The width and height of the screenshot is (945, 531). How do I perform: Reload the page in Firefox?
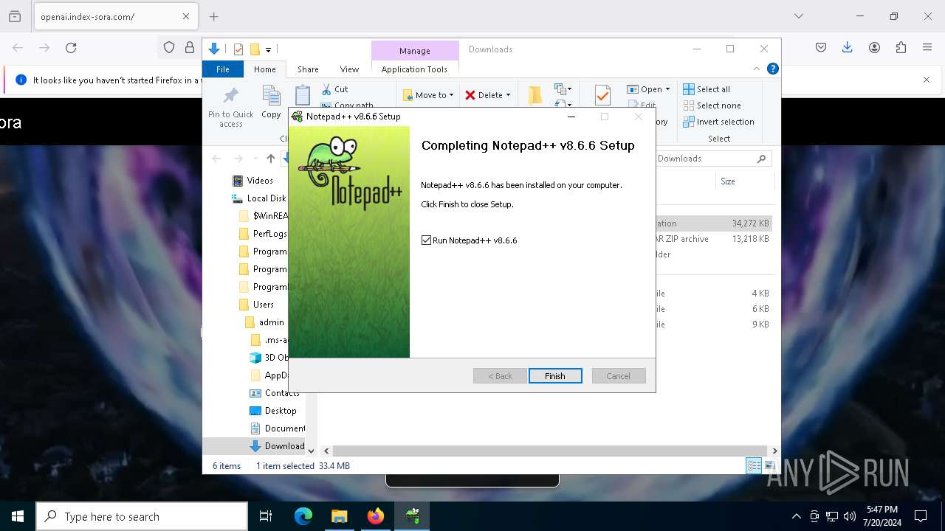pyautogui.click(x=71, y=48)
